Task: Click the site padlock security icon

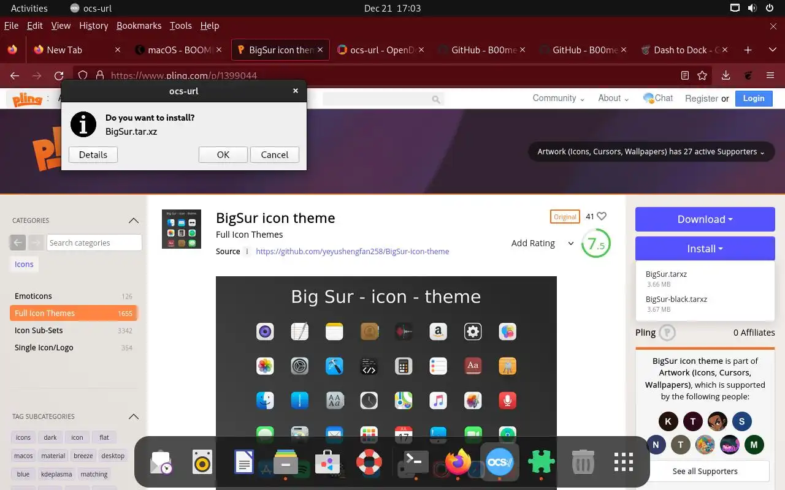Action: [99, 76]
